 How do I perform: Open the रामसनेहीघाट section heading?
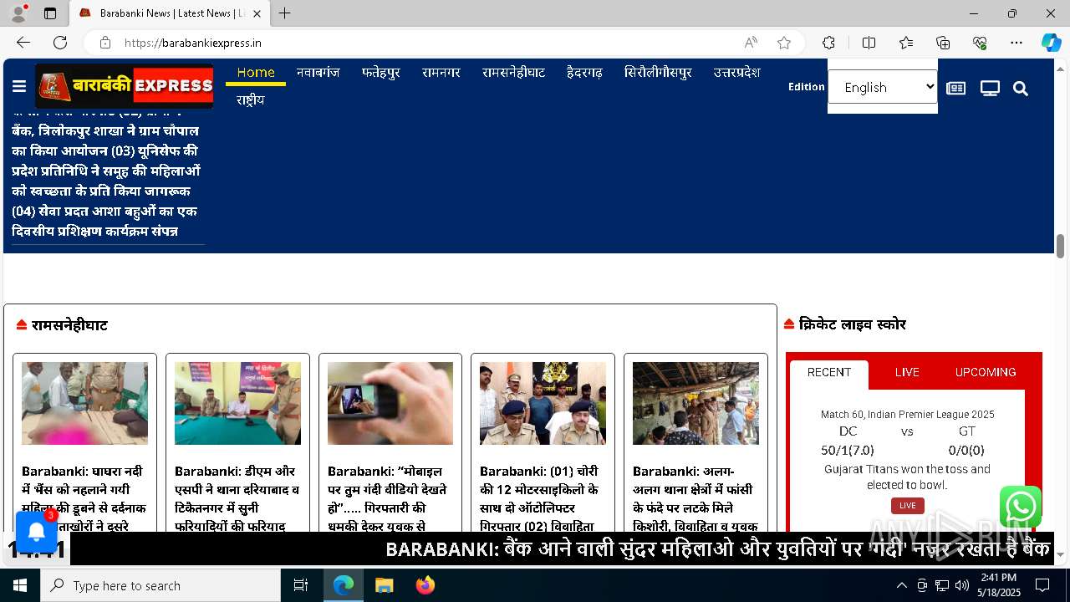[69, 325]
